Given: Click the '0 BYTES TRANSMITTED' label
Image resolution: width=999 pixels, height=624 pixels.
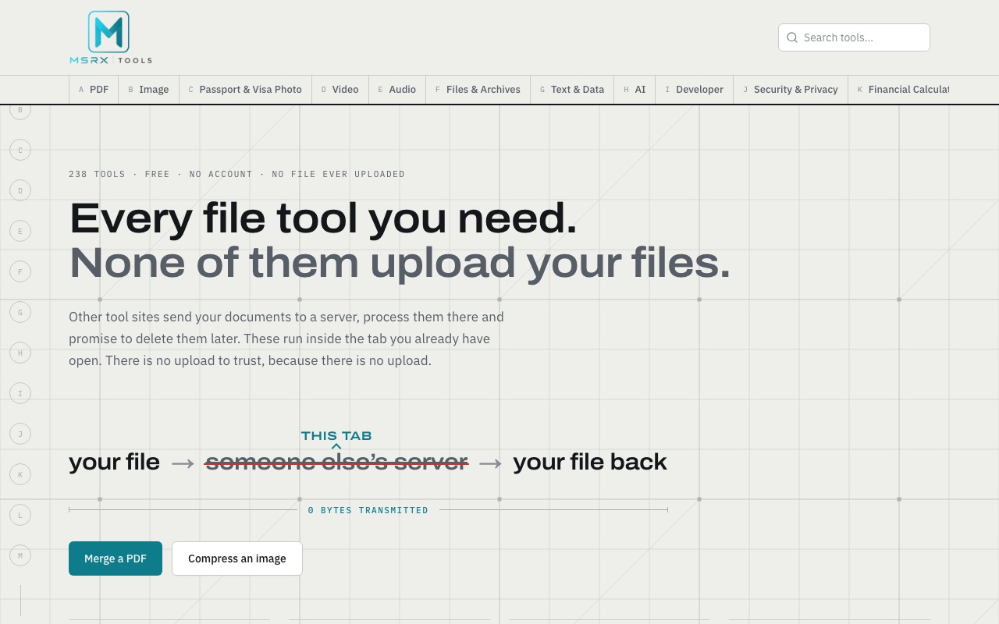Looking at the screenshot, I should pyautogui.click(x=368, y=510).
